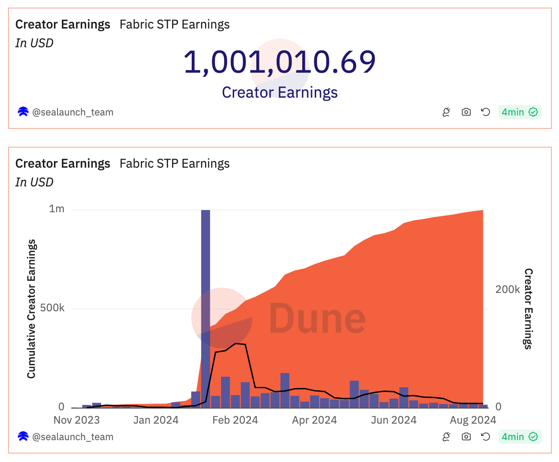
Task: Click the camera capture icon on the chart widget
Action: [x=466, y=437]
